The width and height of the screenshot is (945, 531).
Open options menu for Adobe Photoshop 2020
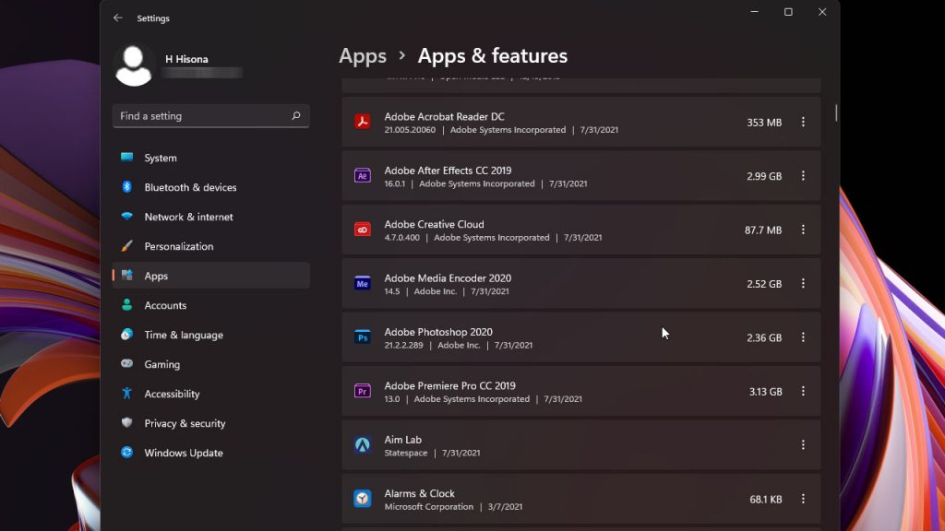[803, 337]
